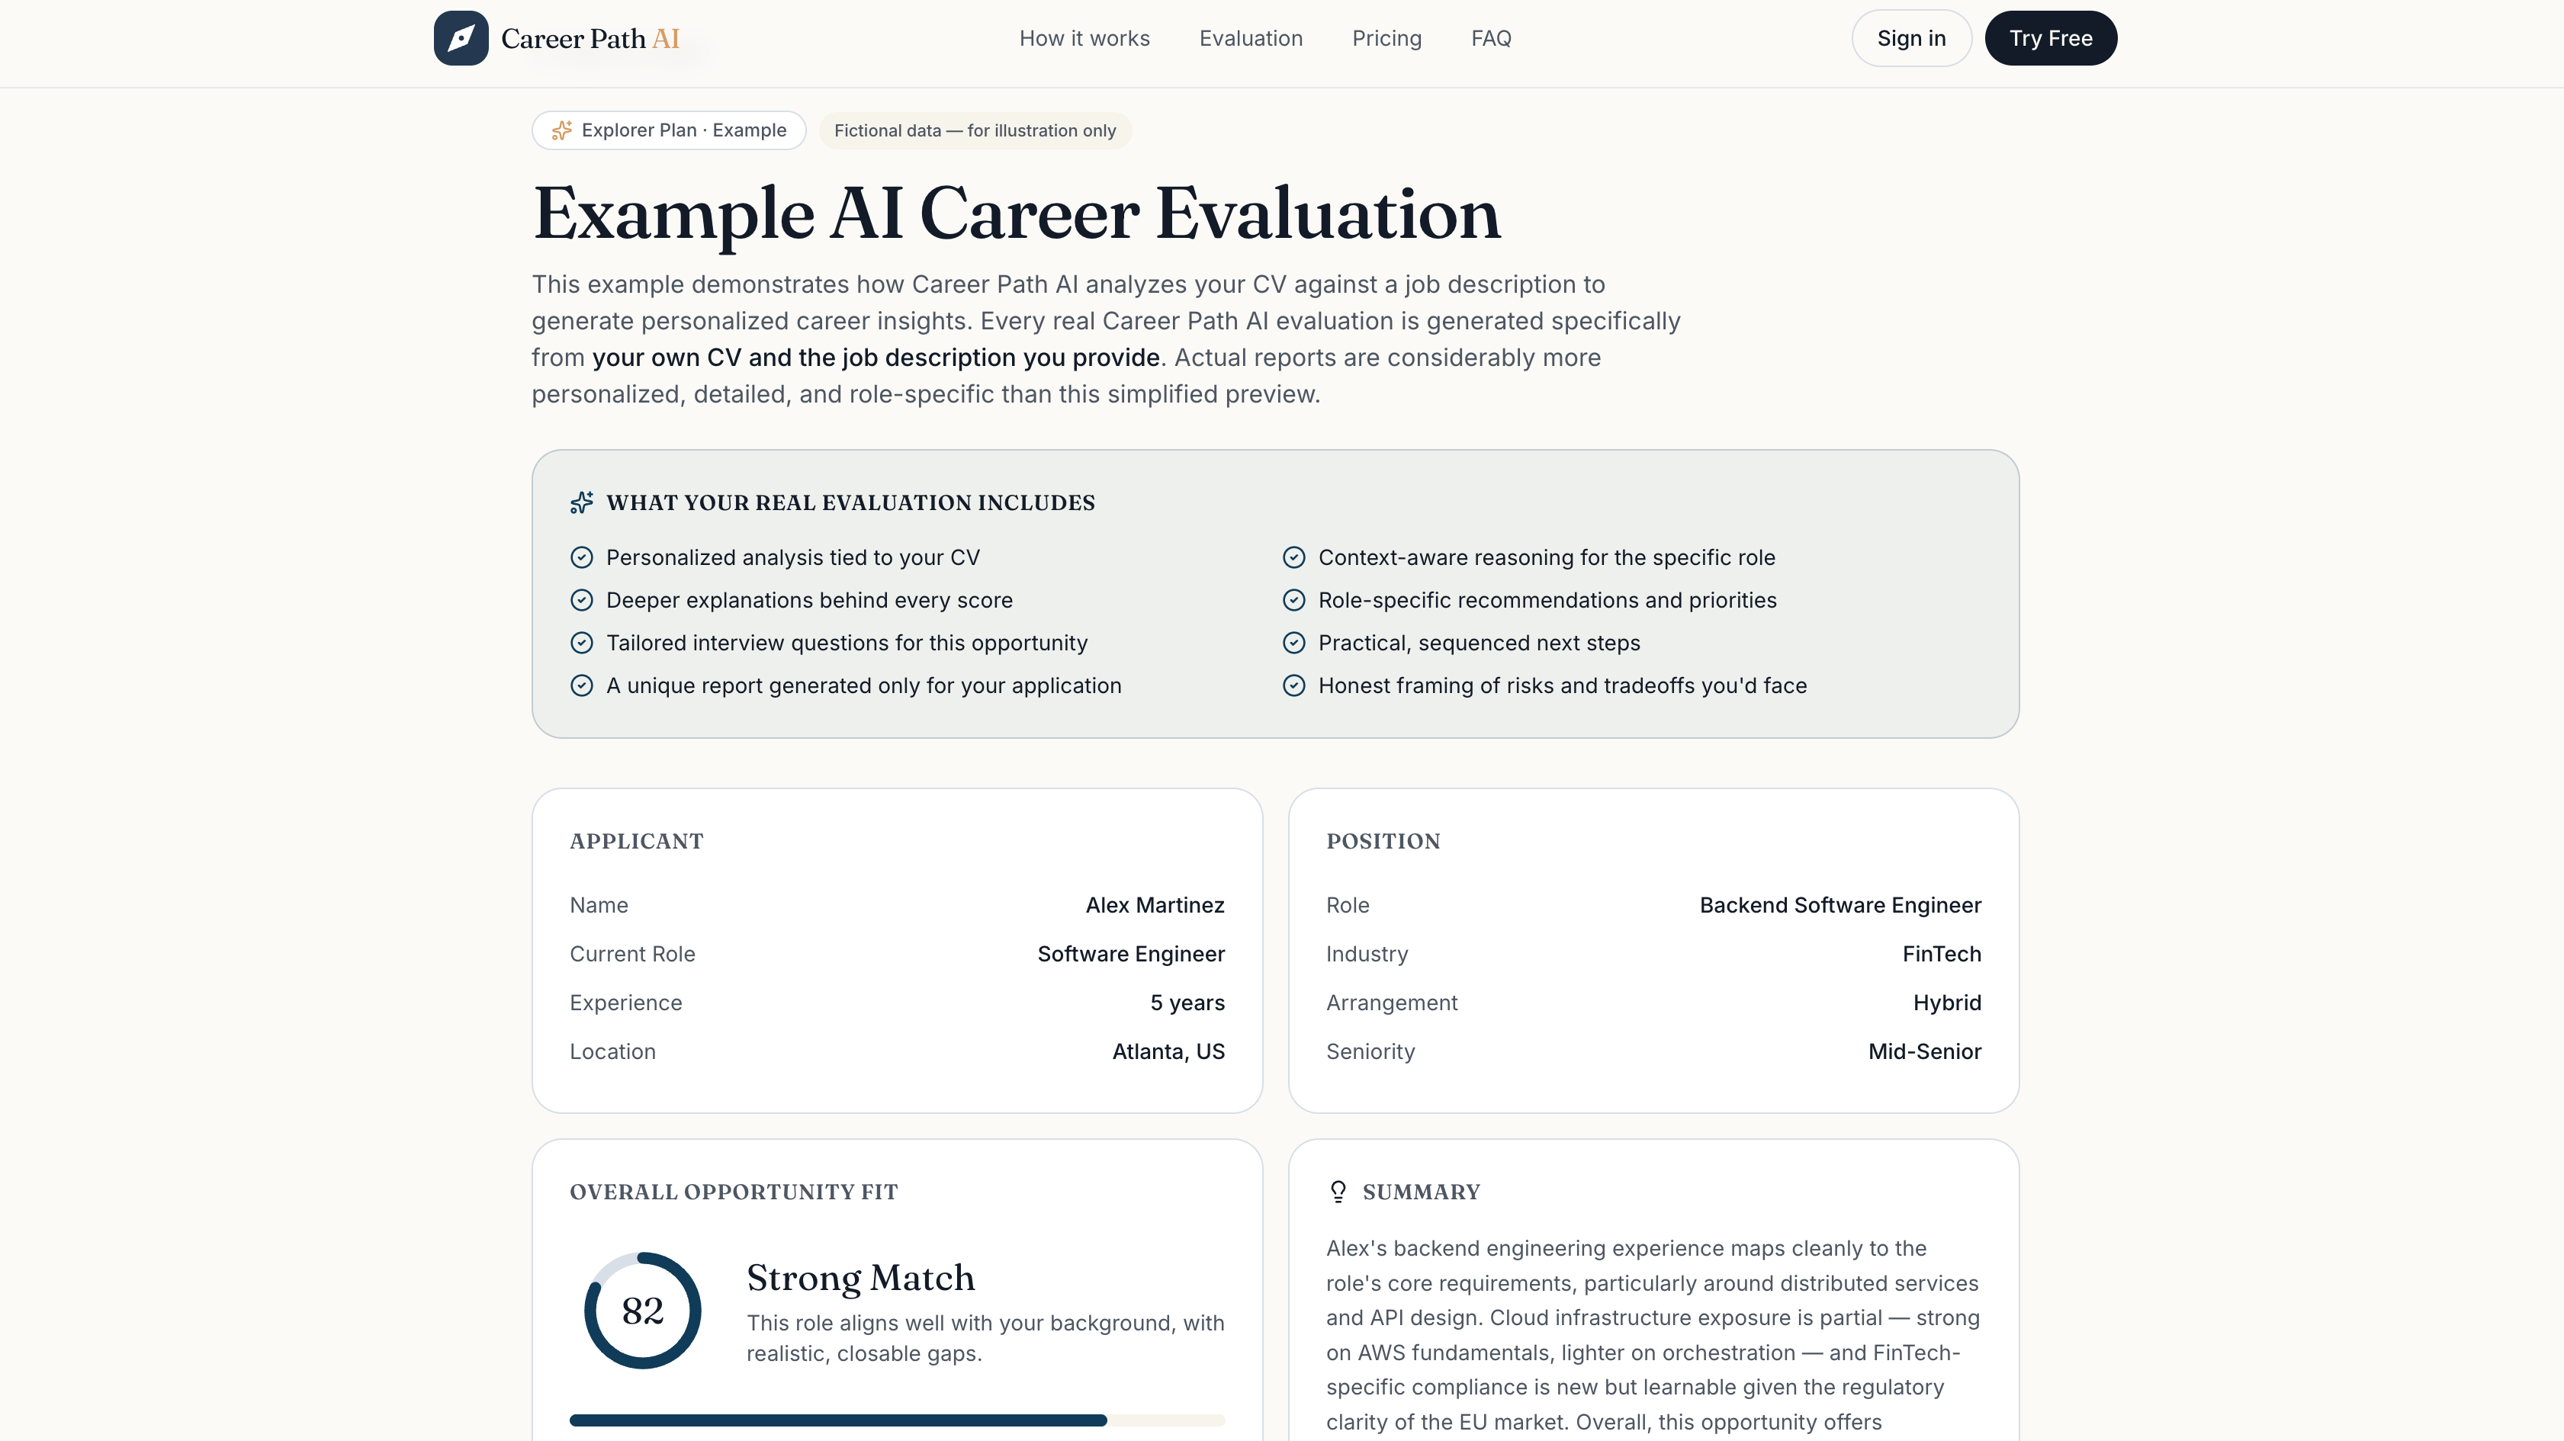Screen dimensions: 2564x1441
Task: Click check icon next to Context-aware reasoning
Action: click(x=1294, y=557)
